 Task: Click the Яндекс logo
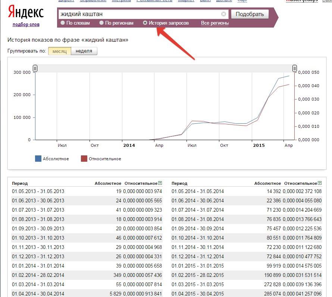26,12
